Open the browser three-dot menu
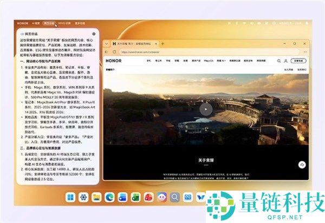This screenshot has height=223, width=325. pos(305,52)
